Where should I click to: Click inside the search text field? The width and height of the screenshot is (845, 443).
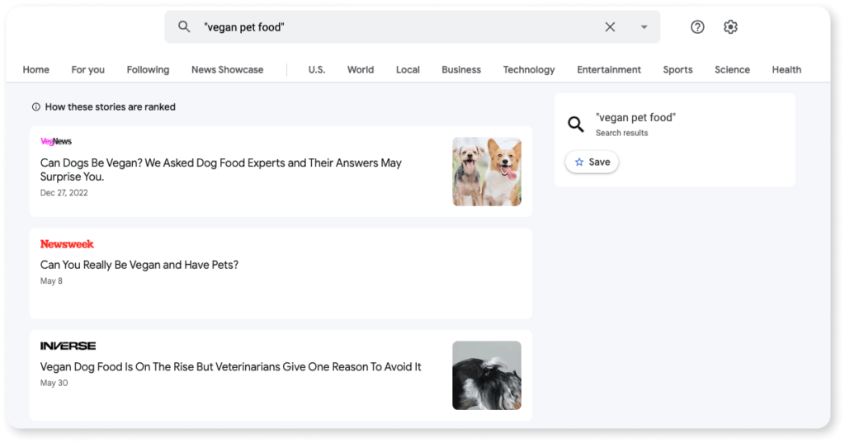pyautogui.click(x=396, y=27)
